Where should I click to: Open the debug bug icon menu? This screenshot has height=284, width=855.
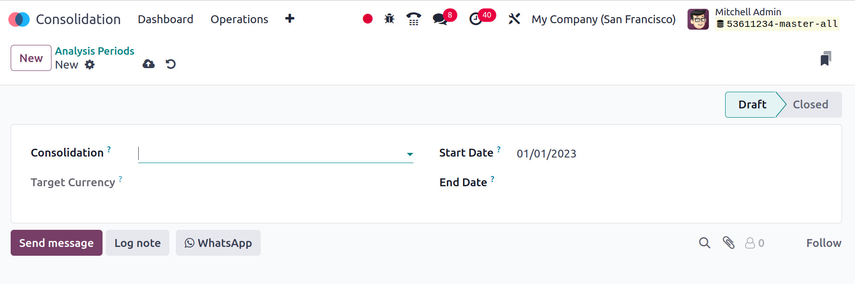coord(389,19)
